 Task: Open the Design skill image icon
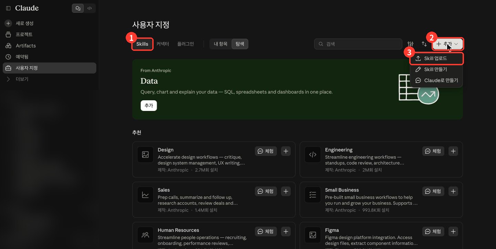[x=145, y=155]
